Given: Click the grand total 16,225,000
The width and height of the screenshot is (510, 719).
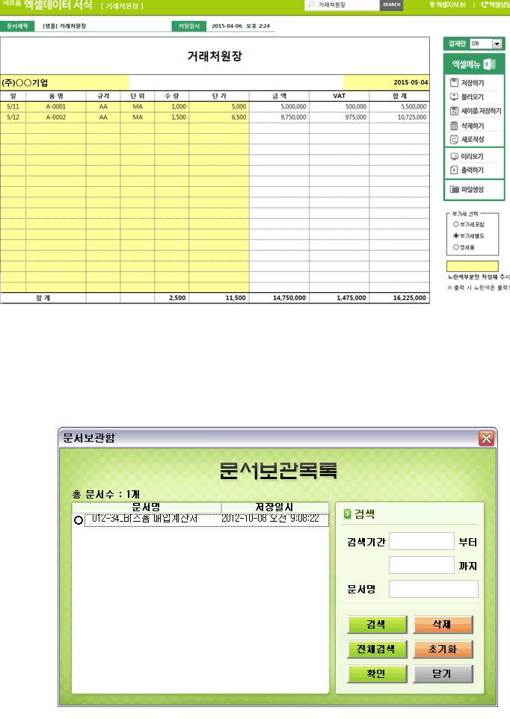Looking at the screenshot, I should [399, 297].
